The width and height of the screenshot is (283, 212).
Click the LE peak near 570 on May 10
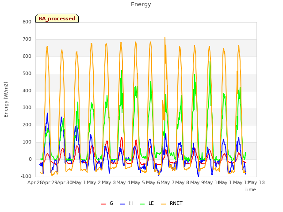click(210, 62)
